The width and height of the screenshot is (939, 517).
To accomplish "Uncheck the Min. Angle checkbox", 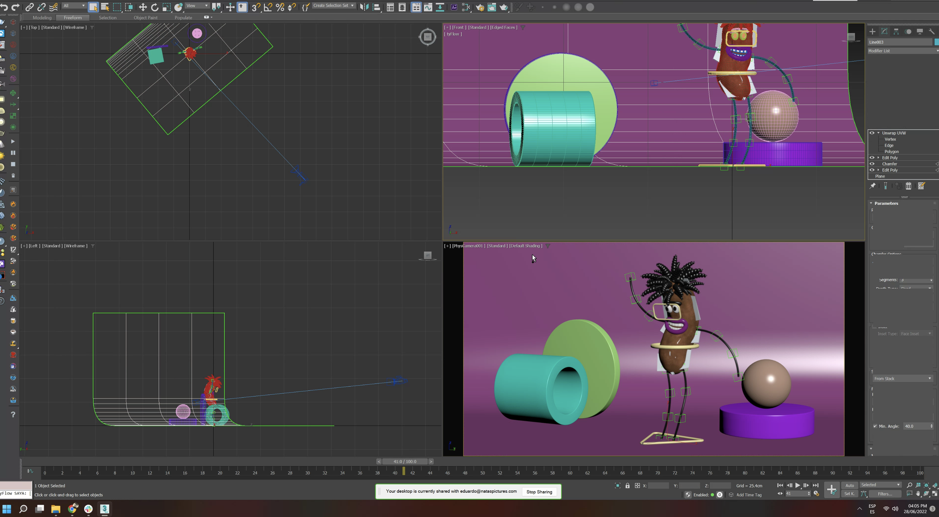I will pos(875,426).
